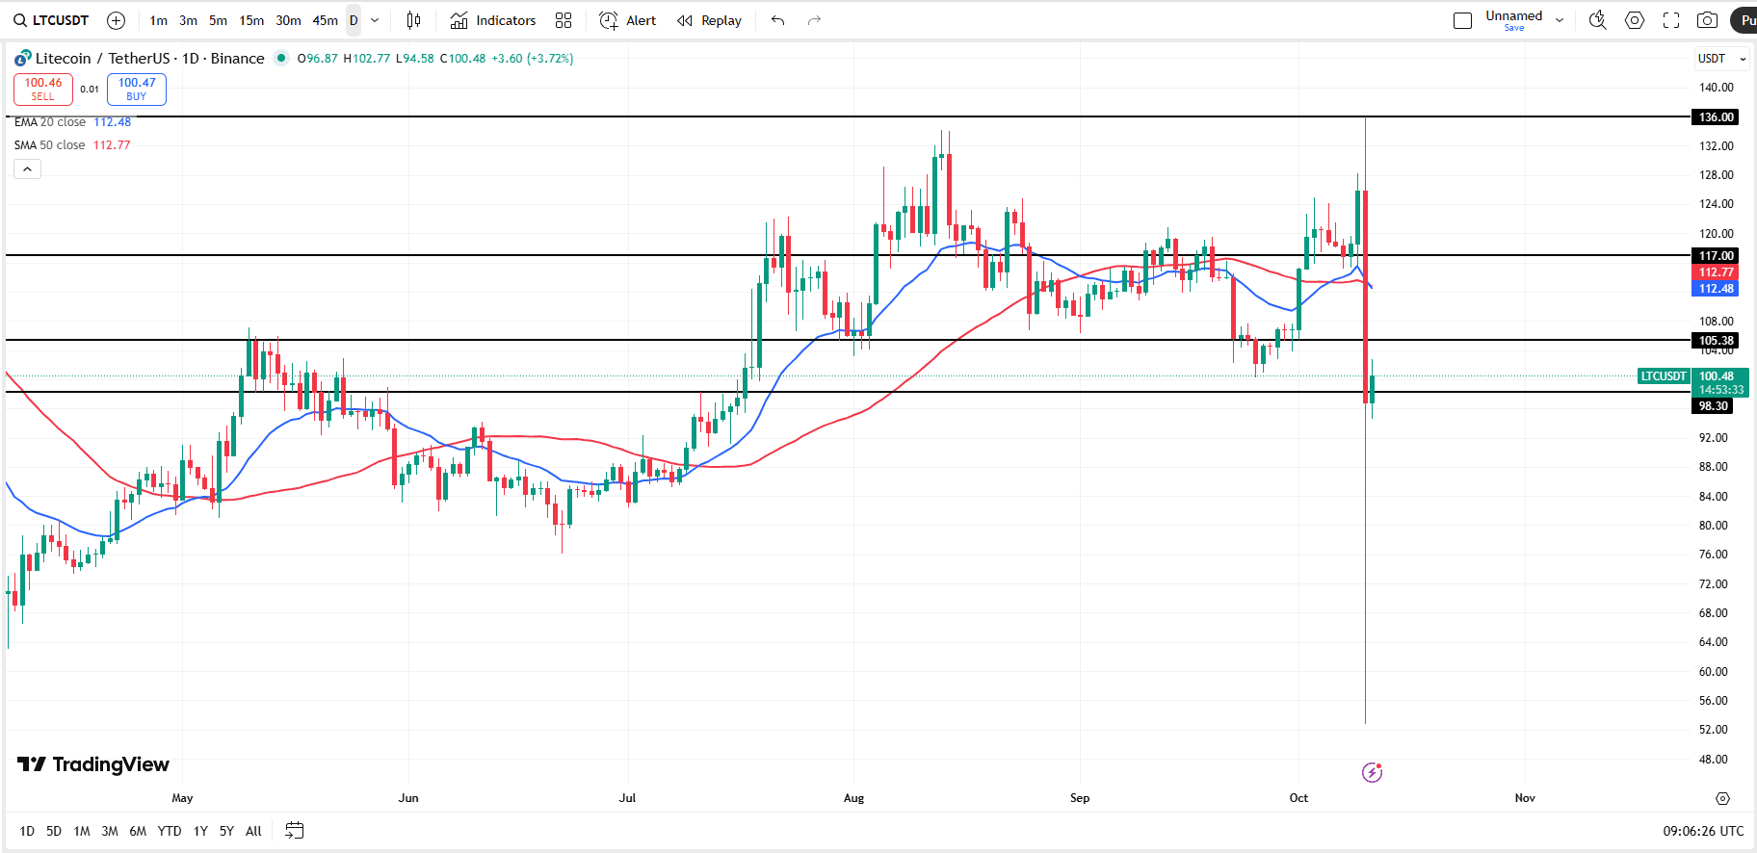The width and height of the screenshot is (1757, 853).
Task: Enter fullscreen mode
Action: coord(1671,20)
